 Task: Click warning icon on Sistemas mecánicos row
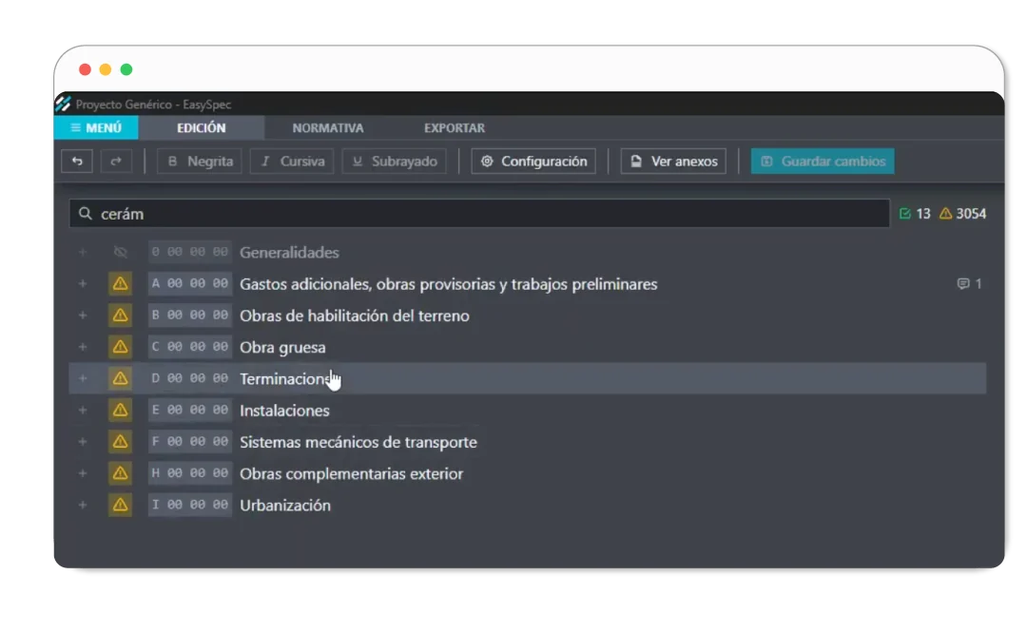point(120,441)
